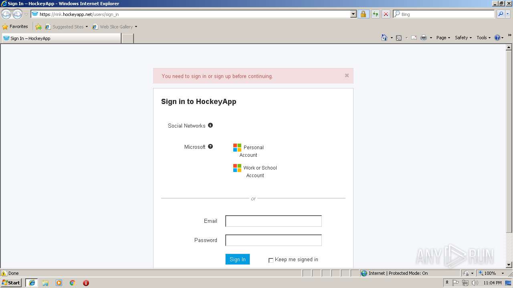This screenshot has width=513, height=288.
Task: Click the Read Mail envelope icon
Action: pyautogui.click(x=414, y=38)
